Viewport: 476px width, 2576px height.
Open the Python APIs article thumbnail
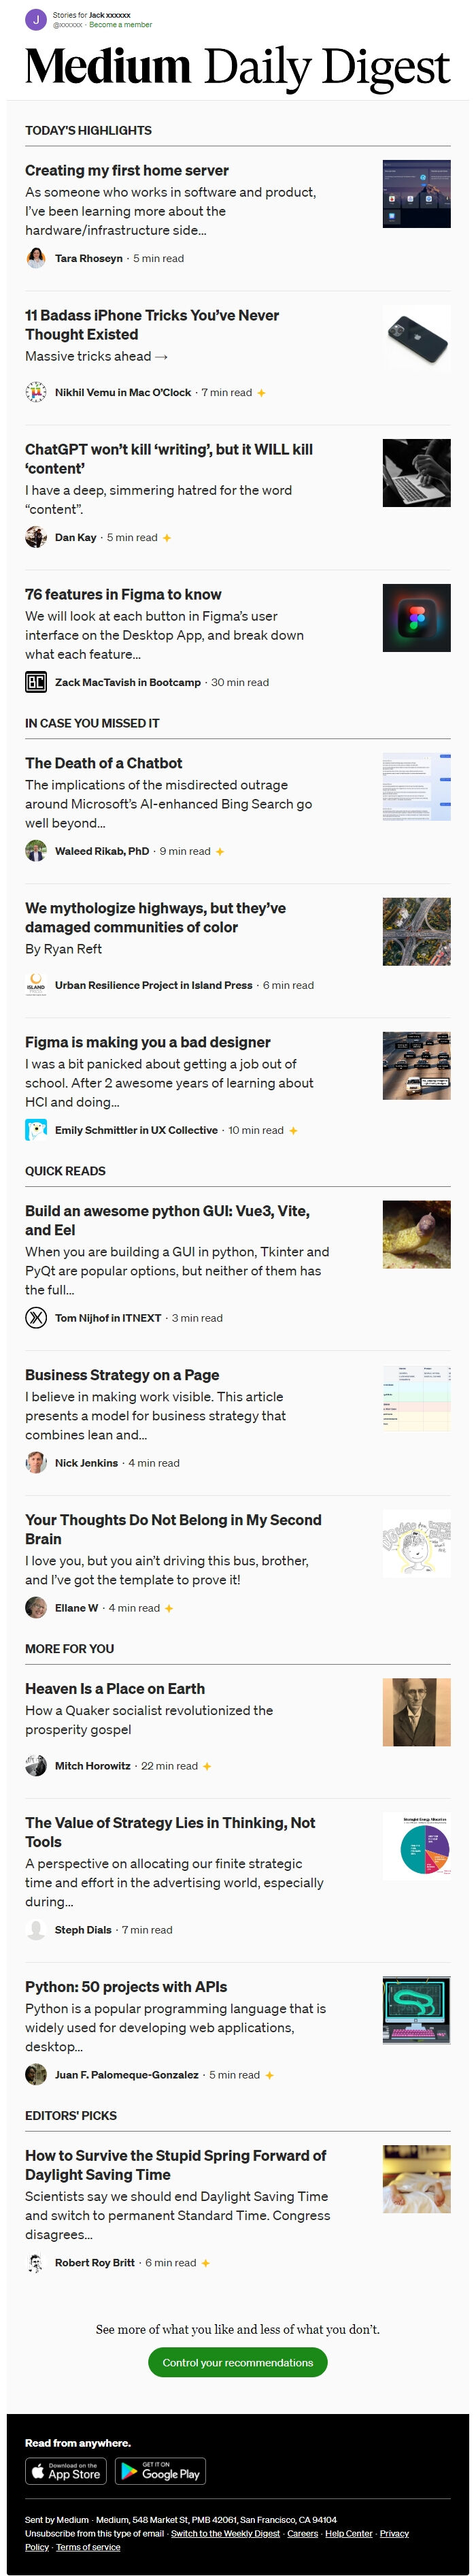click(417, 2010)
